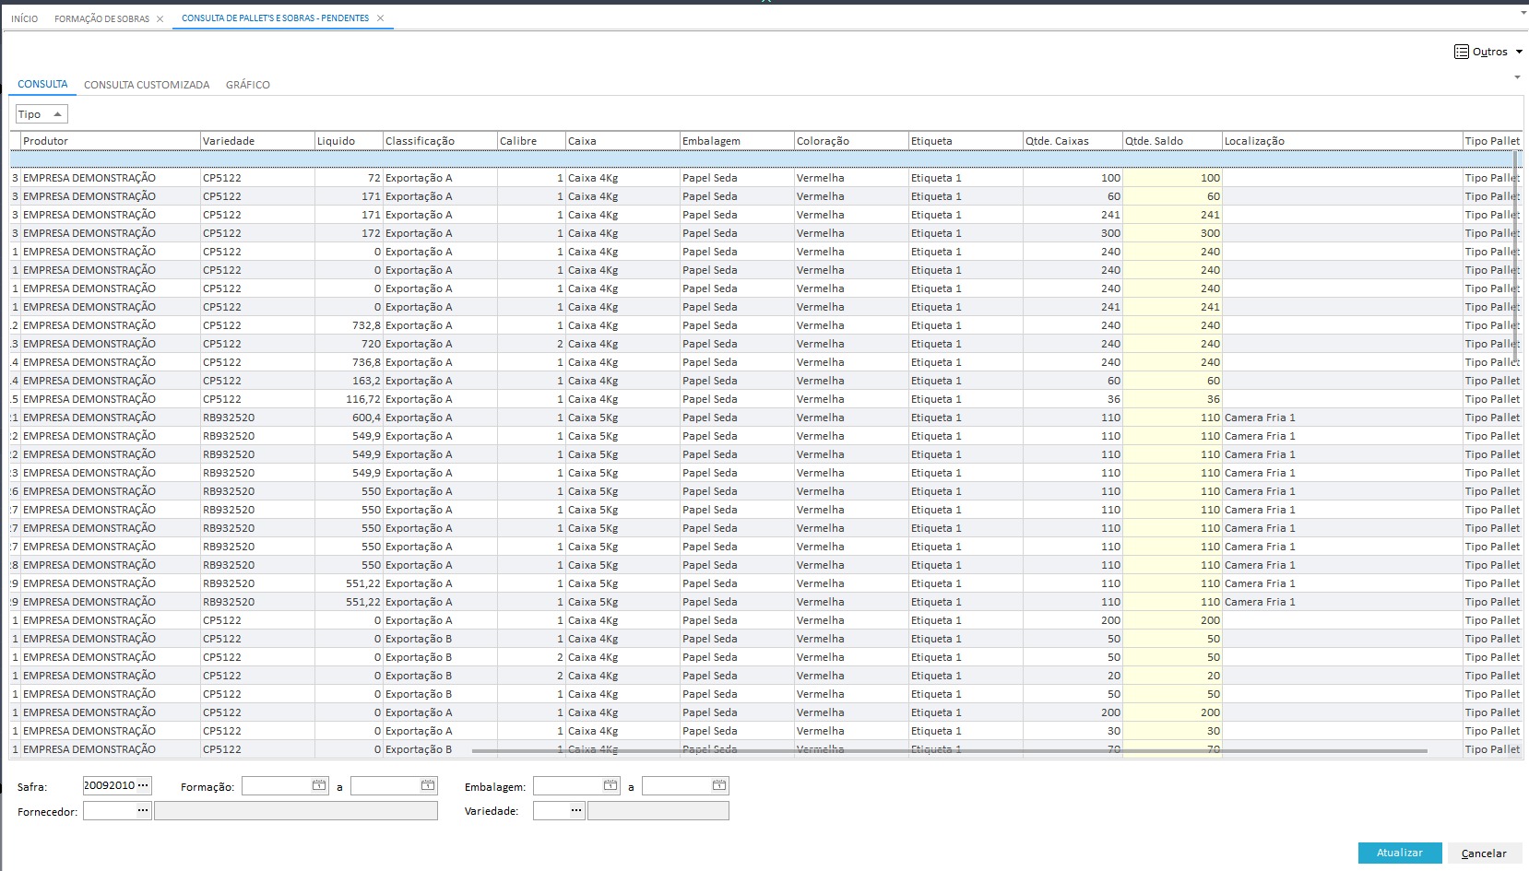This screenshot has width=1529, height=871.
Task: Open calendar for Formação start date
Action: 319,785
